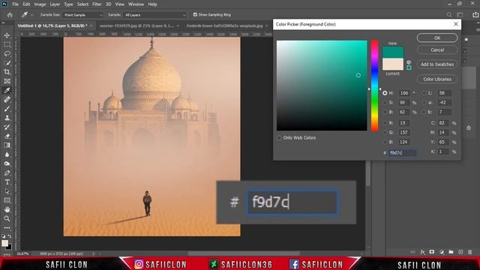Select the Move tool

click(x=7, y=35)
